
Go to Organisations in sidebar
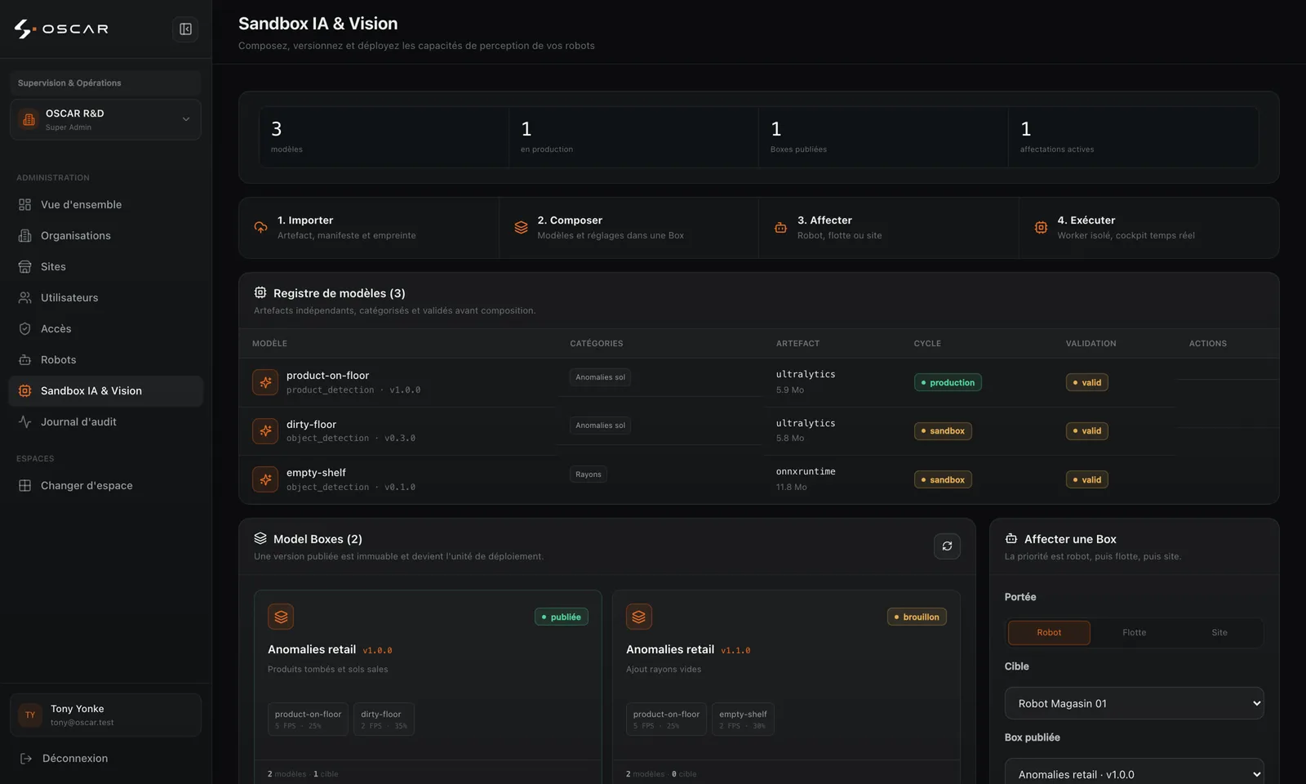[x=105, y=236]
